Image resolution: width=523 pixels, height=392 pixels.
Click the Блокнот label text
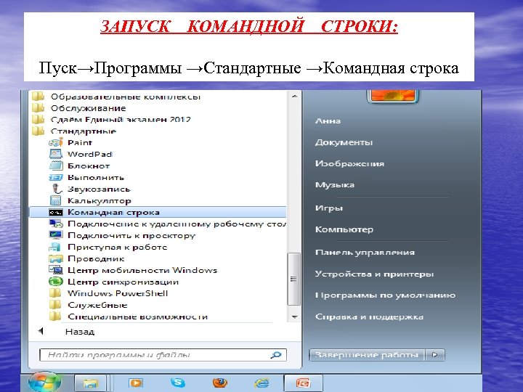89,166
